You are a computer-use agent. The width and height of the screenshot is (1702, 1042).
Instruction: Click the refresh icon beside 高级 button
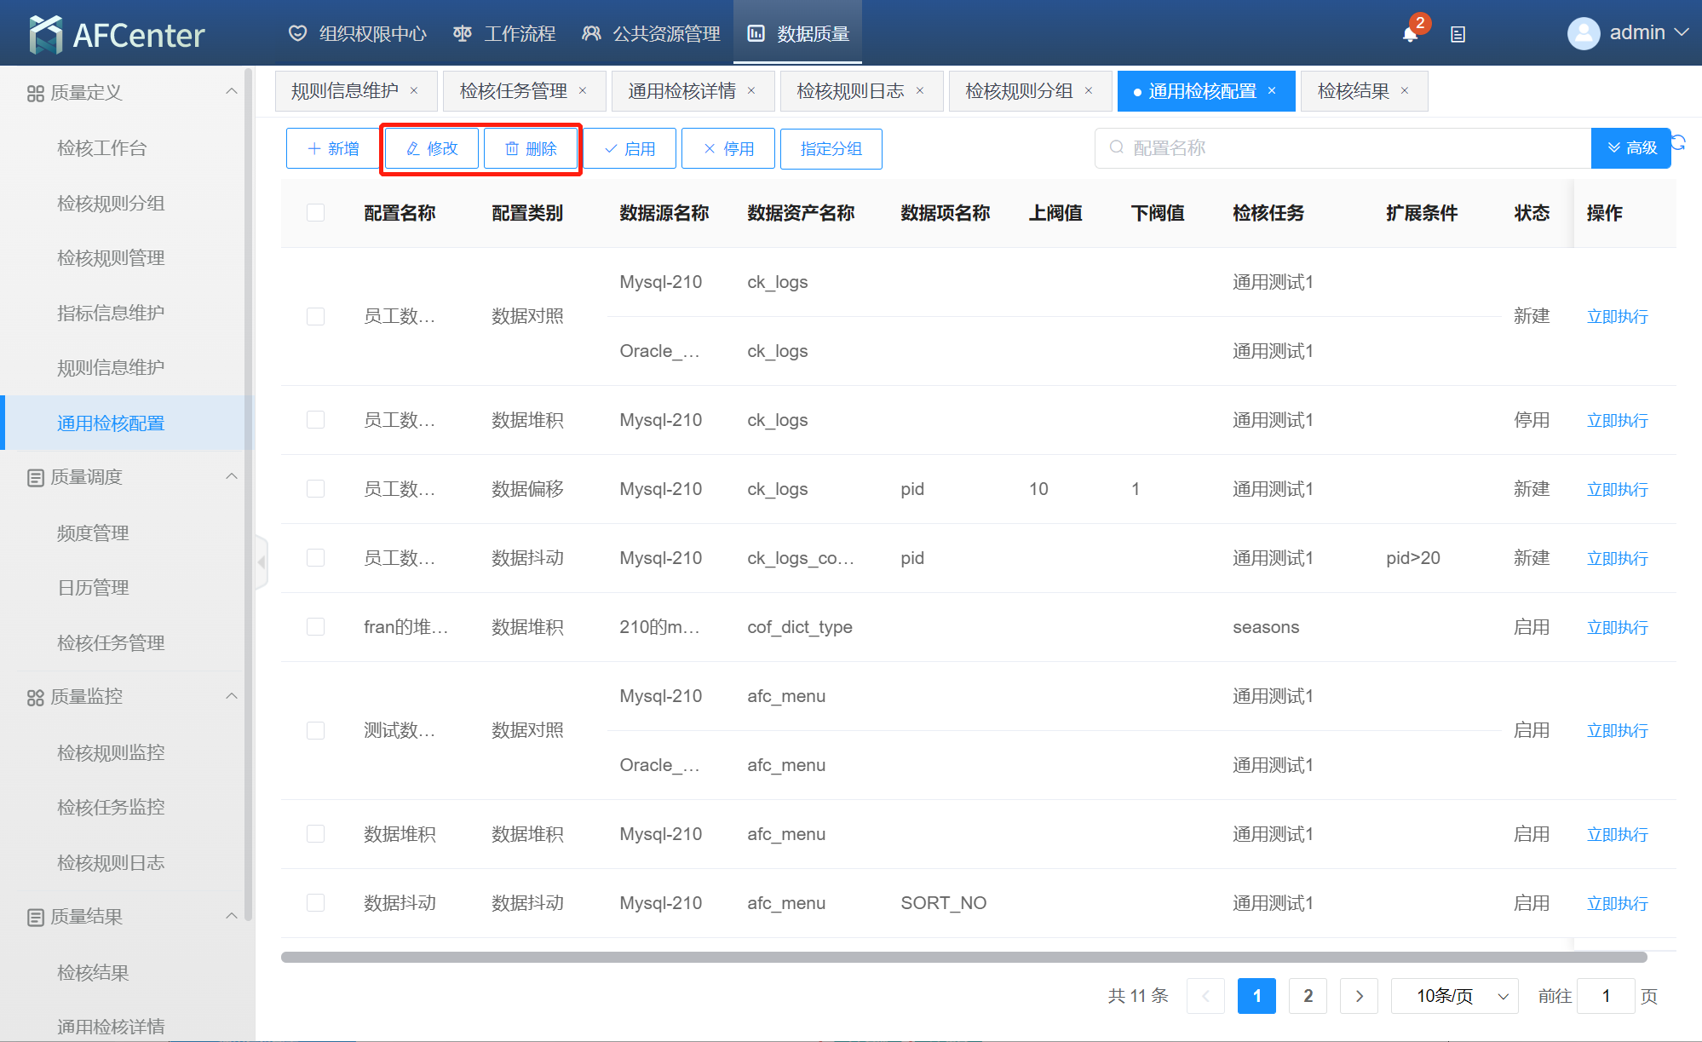pyautogui.click(x=1678, y=142)
